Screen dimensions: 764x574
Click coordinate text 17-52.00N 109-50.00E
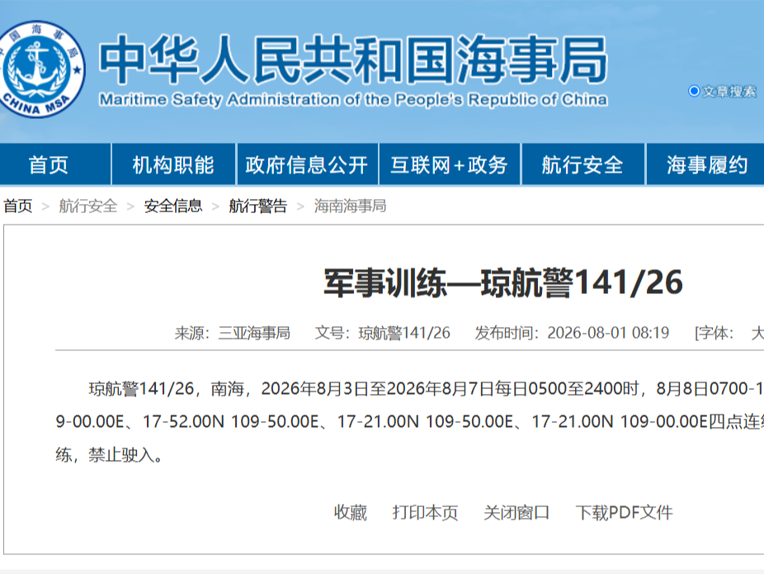pos(231,421)
